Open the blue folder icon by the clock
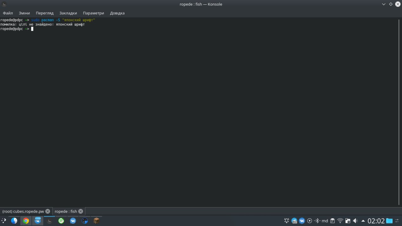Viewport: 402px width, 226px height. (389, 221)
